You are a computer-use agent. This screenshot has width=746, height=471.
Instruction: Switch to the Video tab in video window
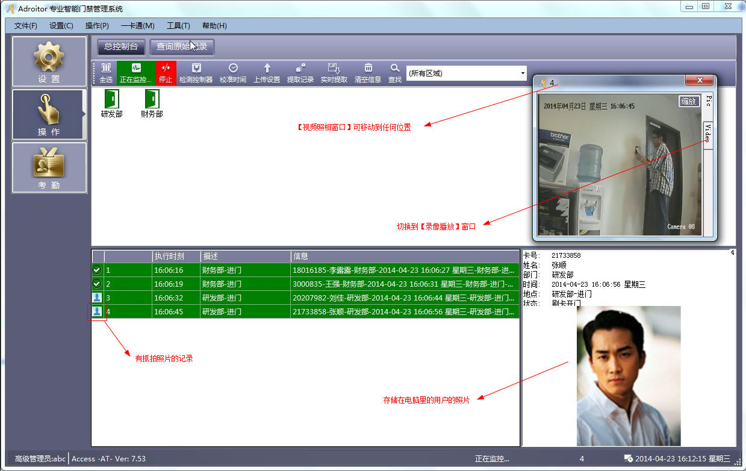(x=708, y=136)
